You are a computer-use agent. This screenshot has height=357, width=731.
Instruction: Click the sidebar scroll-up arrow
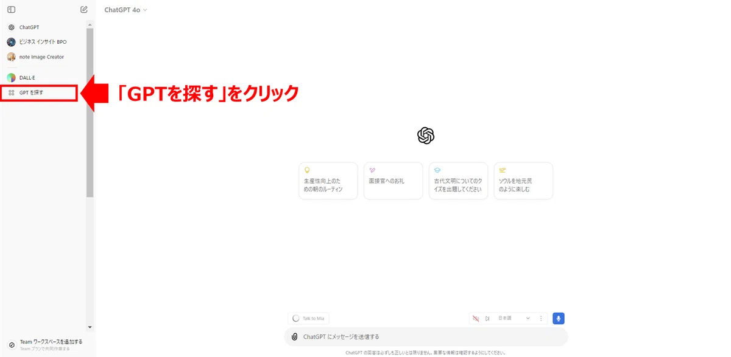click(x=90, y=25)
